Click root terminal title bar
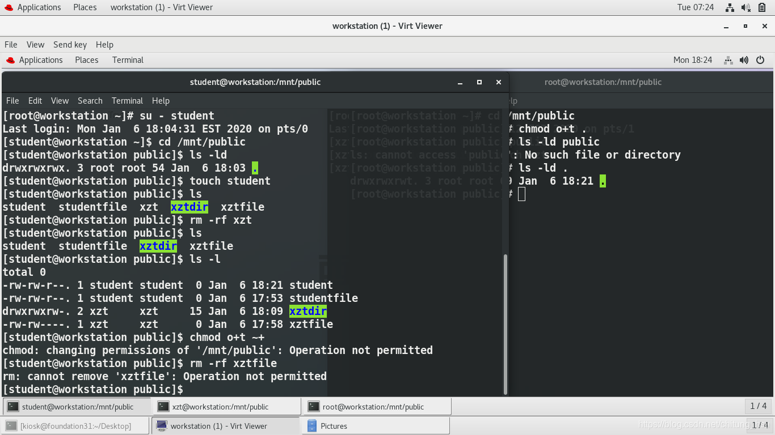The height and width of the screenshot is (435, 775). pyautogui.click(x=641, y=82)
